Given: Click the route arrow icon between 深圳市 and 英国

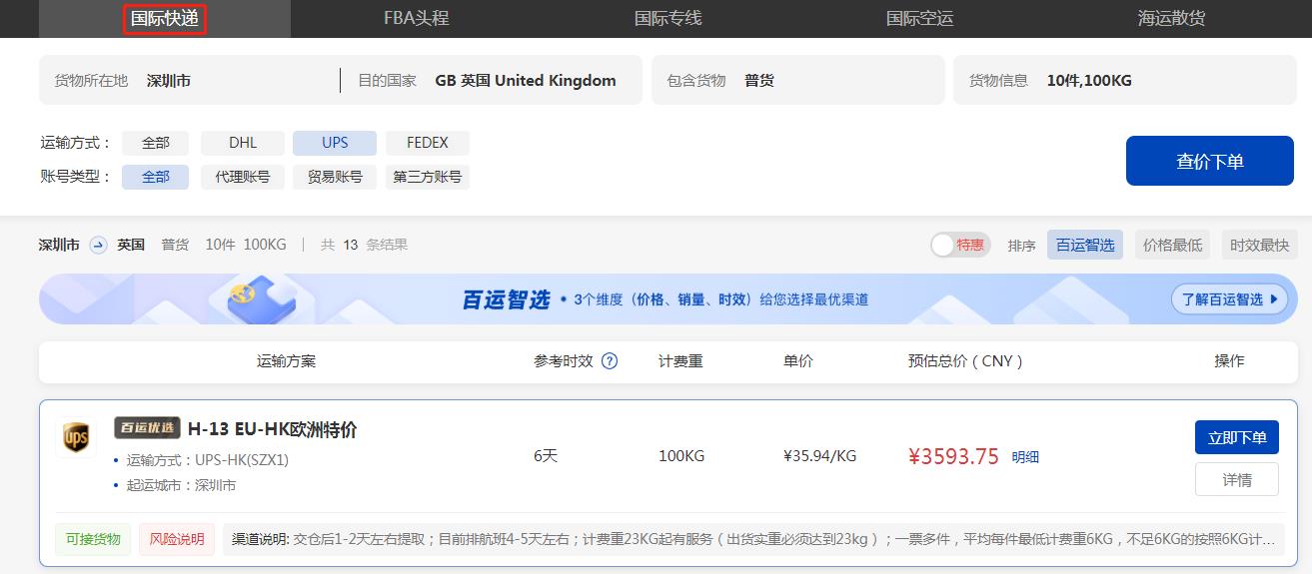Looking at the screenshot, I should tap(98, 245).
